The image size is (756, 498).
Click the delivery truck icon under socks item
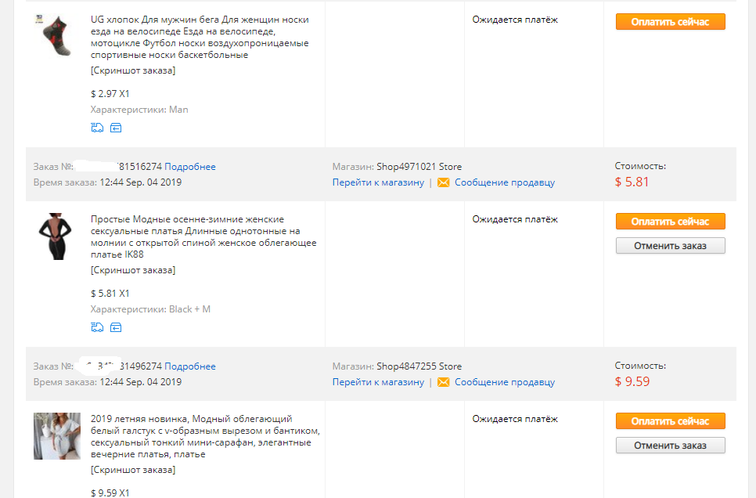[x=97, y=128]
